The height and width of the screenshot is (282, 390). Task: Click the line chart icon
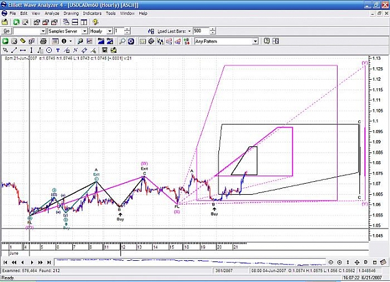[x=89, y=41]
